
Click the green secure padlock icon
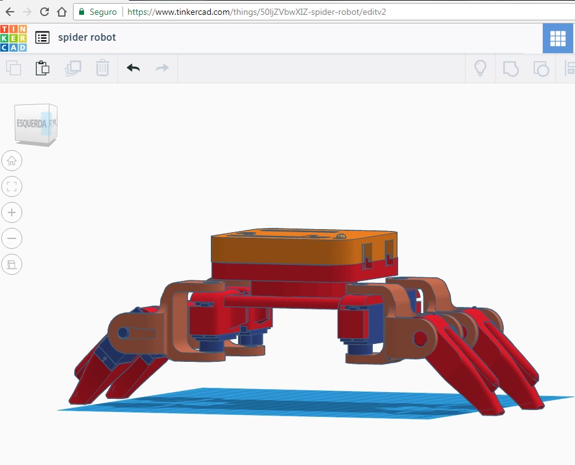[82, 12]
